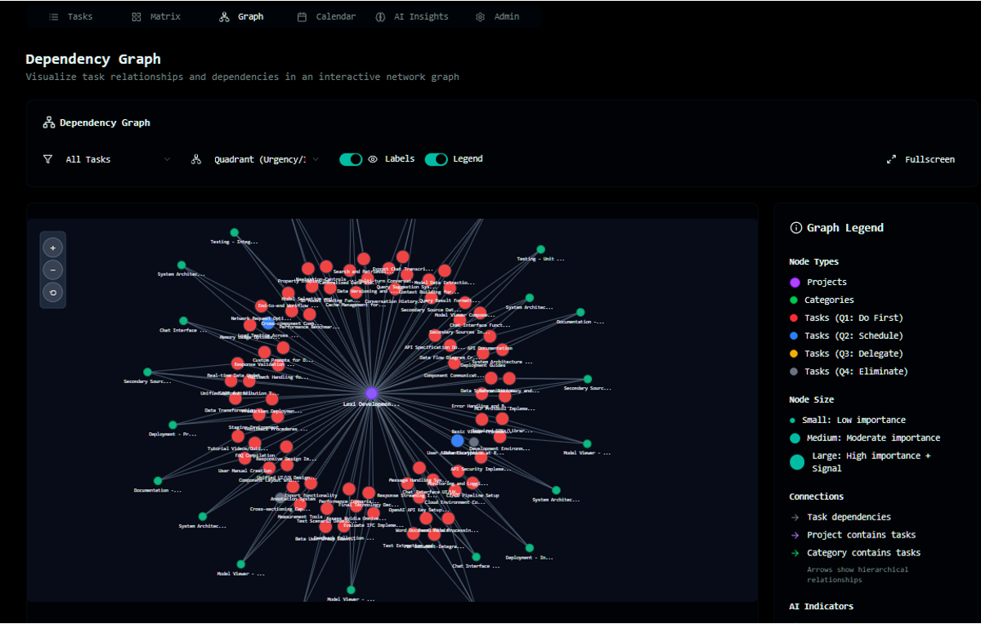Select the Graph tab
Viewport: 981px width, 624px height.
[x=241, y=16]
